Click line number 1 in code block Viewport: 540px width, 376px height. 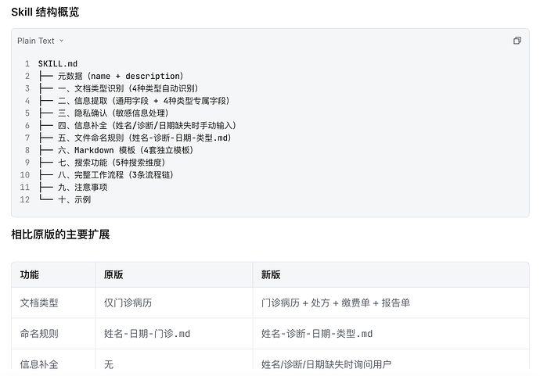click(27, 63)
